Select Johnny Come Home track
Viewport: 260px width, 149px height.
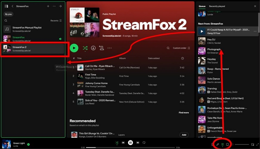130,85
